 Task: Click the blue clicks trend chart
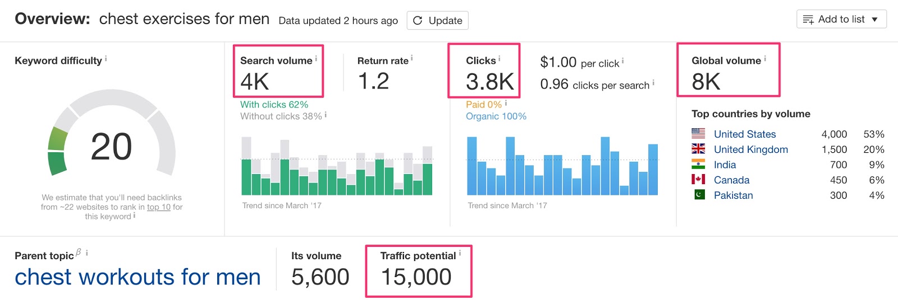[x=562, y=166]
